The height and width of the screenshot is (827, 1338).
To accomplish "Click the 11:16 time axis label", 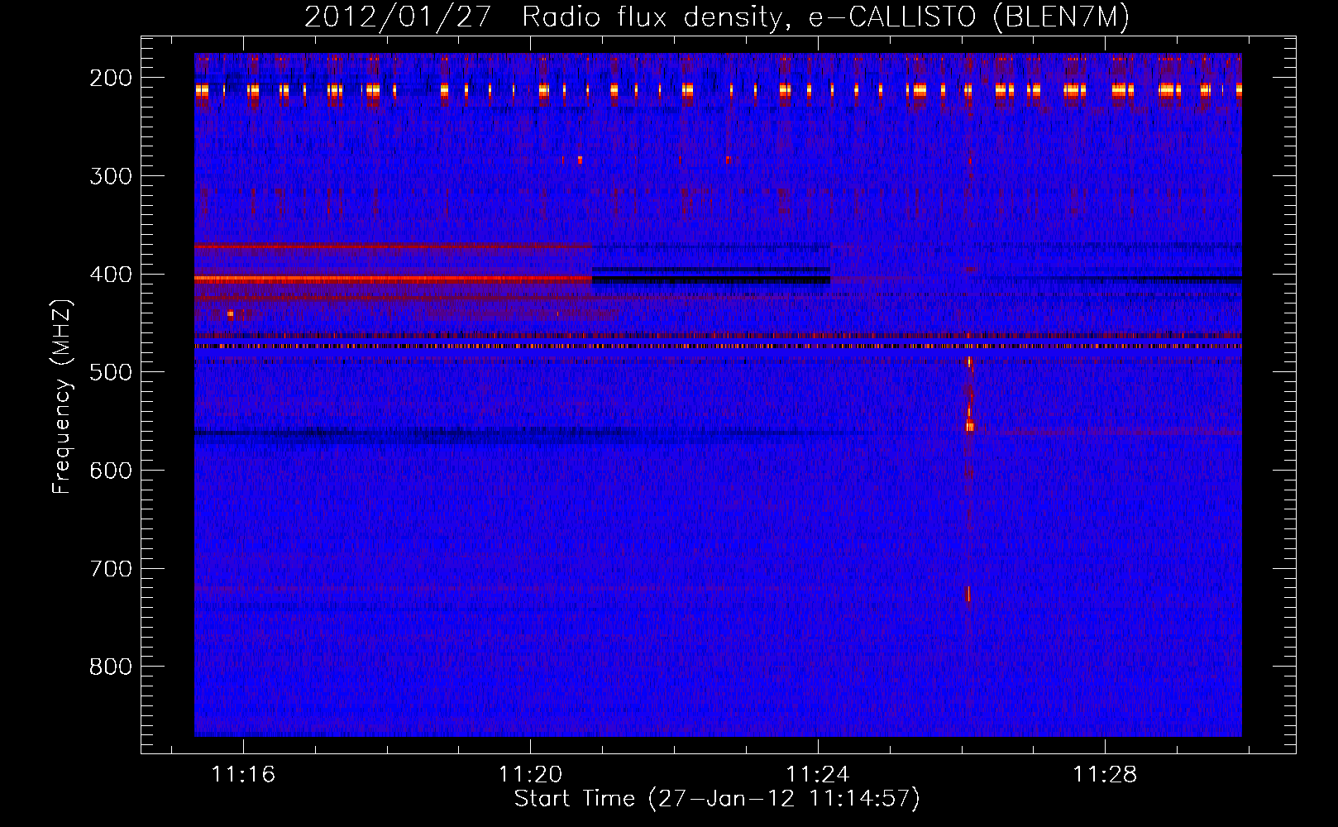I will pyautogui.click(x=243, y=775).
